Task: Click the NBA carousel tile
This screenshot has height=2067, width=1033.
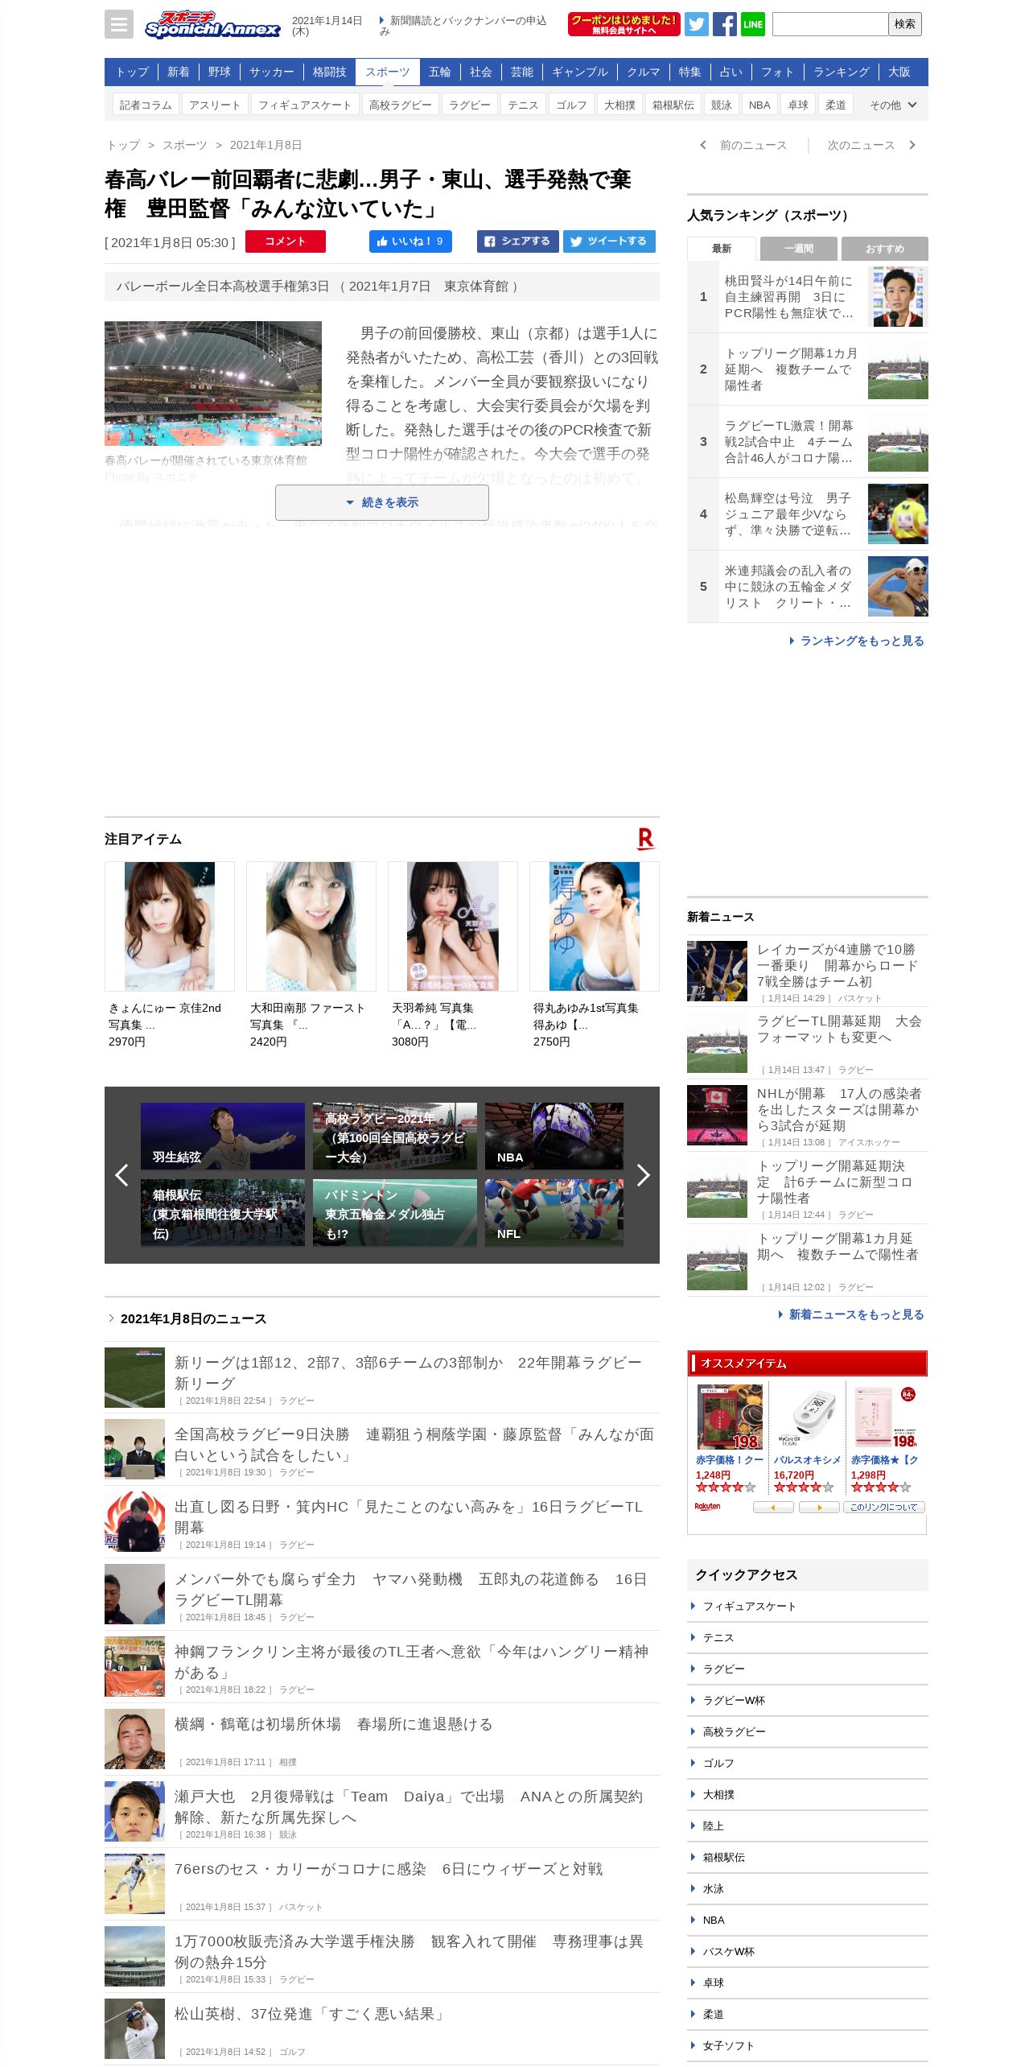Action: (x=554, y=1136)
